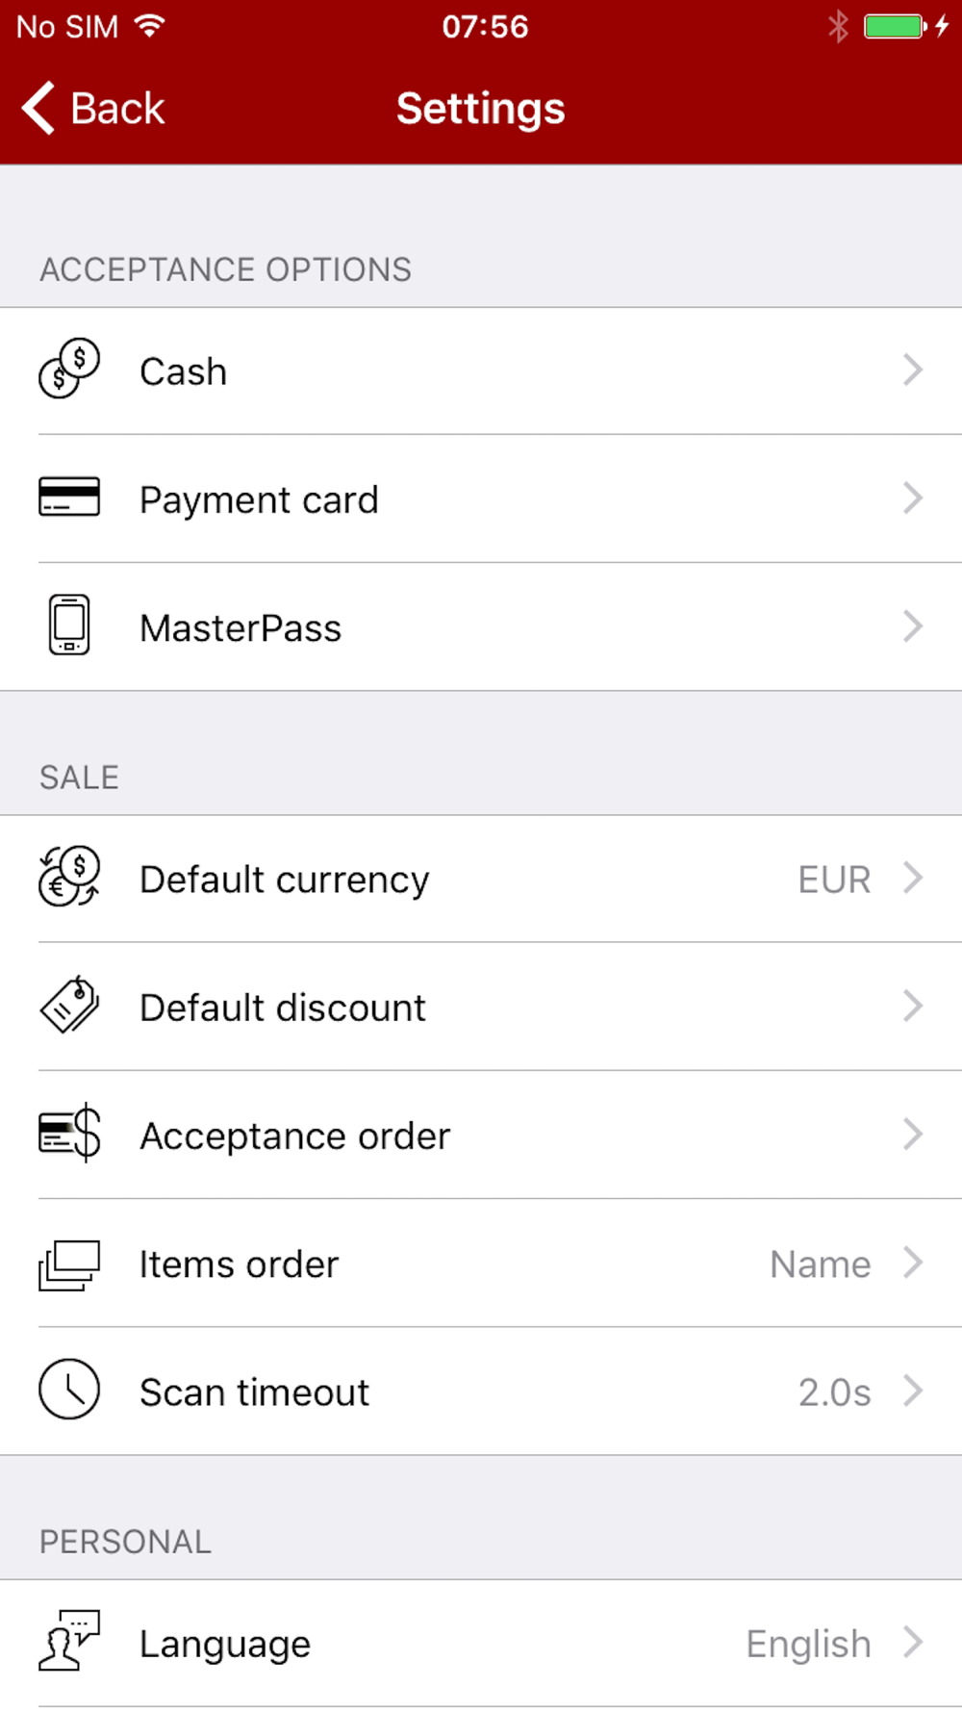Change the EUR default currency value
962x1711 pixels.
click(x=834, y=879)
